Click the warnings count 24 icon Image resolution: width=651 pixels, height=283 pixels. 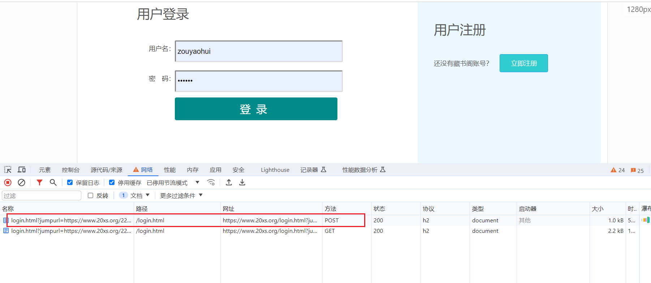coord(618,170)
